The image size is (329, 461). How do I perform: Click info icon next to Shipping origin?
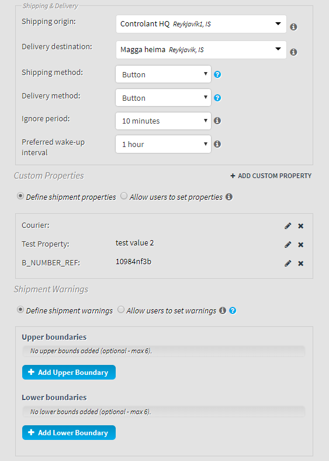[x=293, y=27]
